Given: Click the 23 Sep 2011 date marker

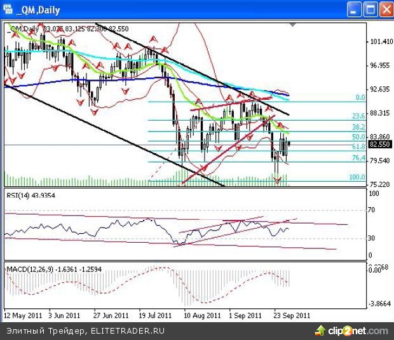Looking at the screenshot, I should coord(290,315).
